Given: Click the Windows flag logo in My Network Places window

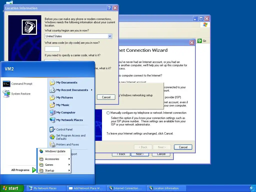Looking at the screenshot, I should coord(205,25).
